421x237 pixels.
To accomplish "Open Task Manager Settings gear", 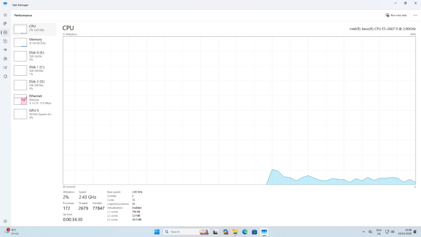I will click(5, 221).
